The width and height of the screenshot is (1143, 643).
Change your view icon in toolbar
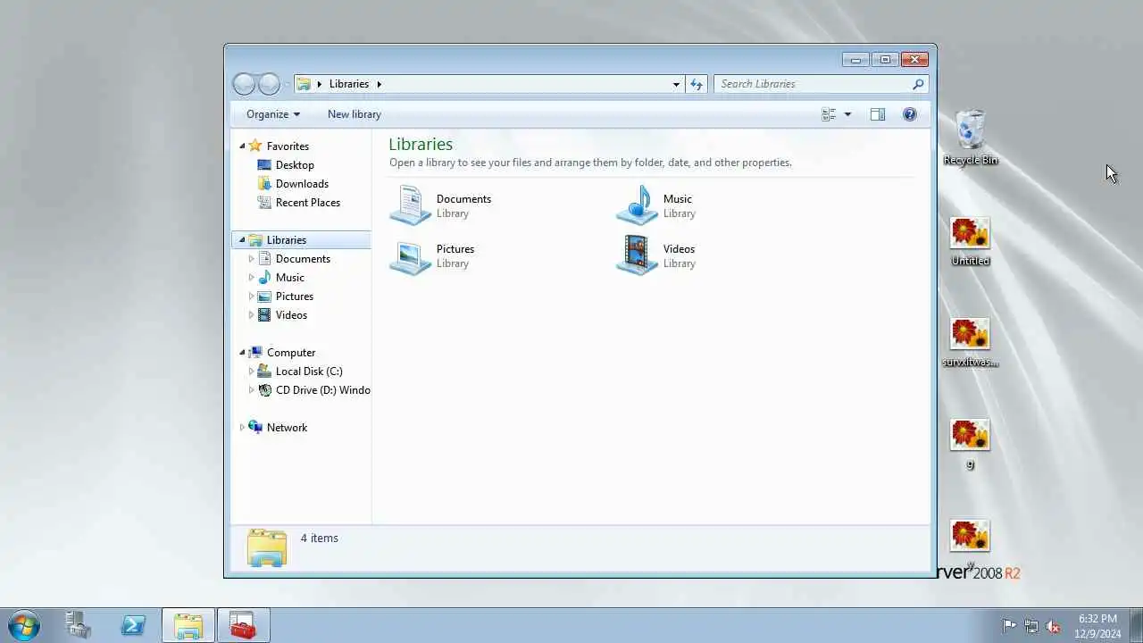[829, 114]
